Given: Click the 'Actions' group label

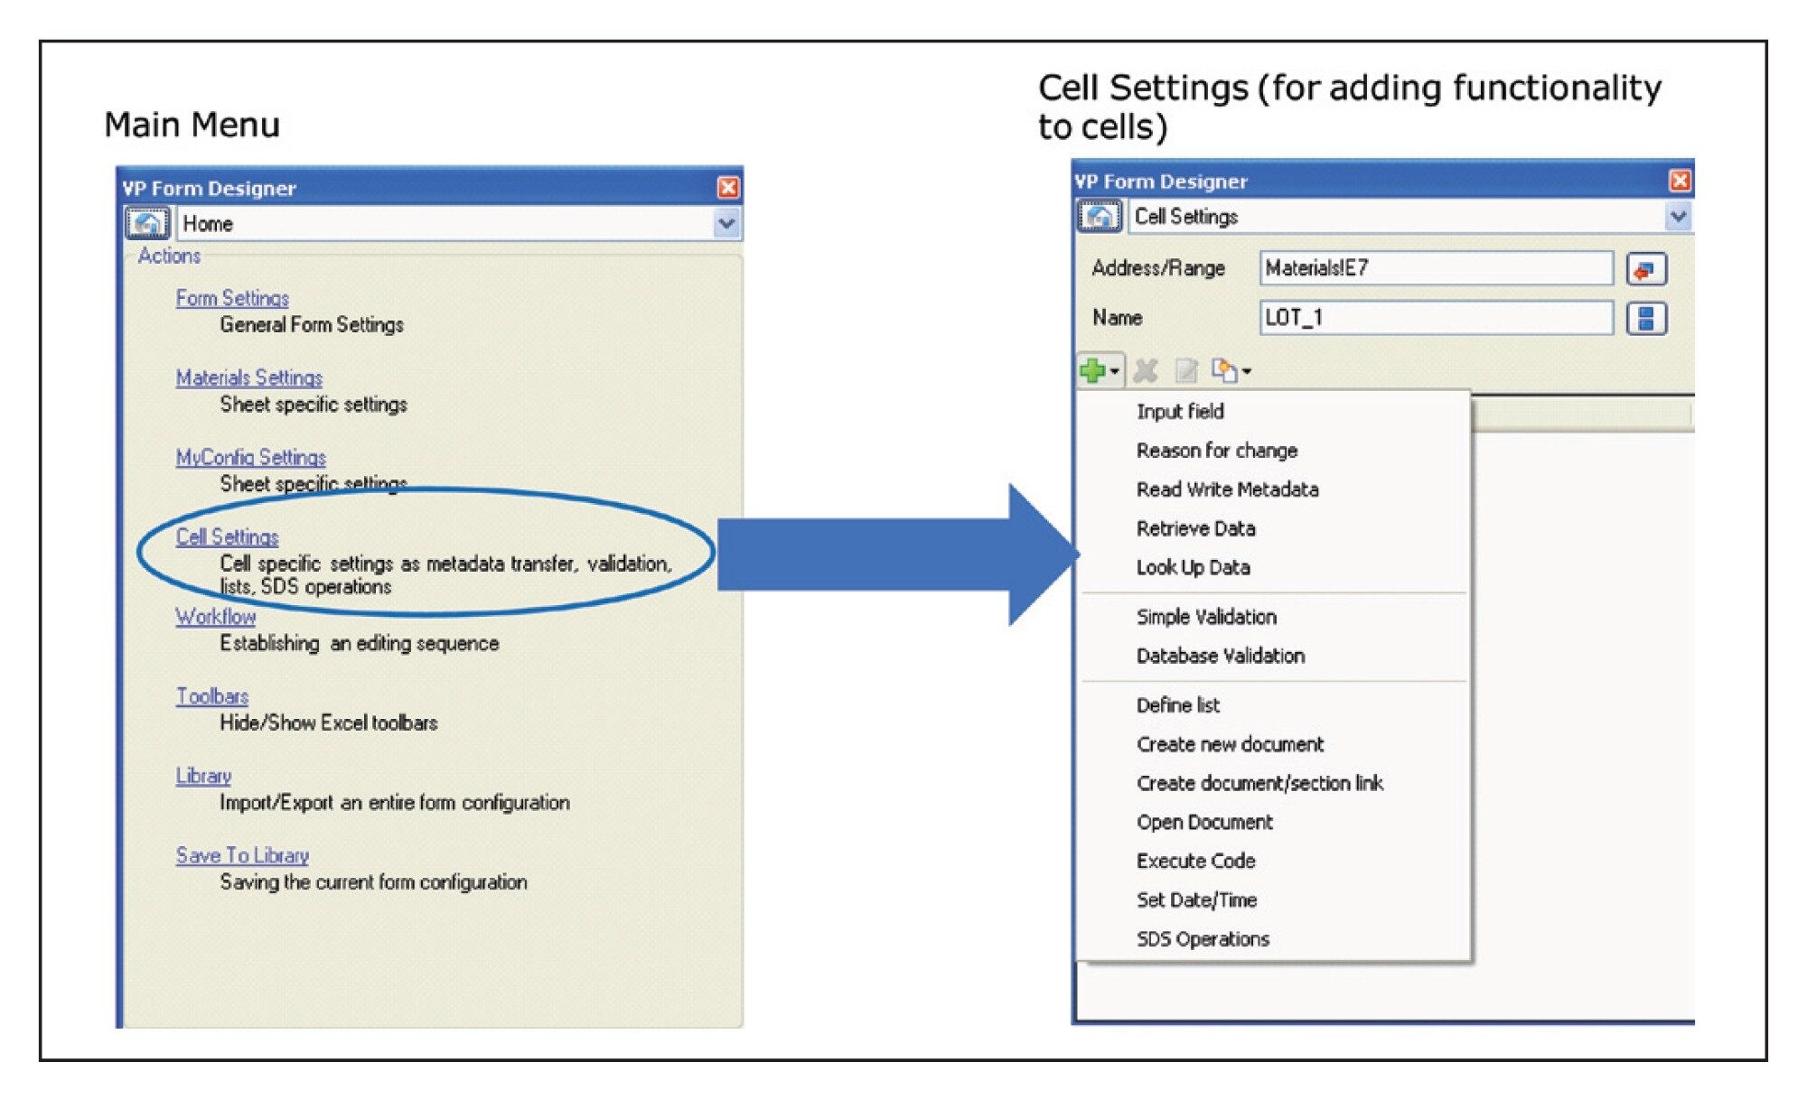Looking at the screenshot, I should pyautogui.click(x=169, y=256).
